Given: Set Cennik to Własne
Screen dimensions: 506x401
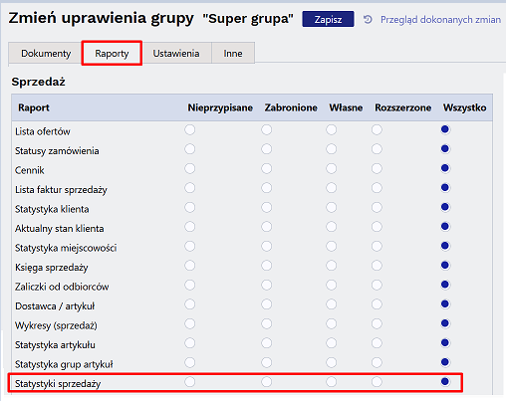Looking at the screenshot, I should point(331,168).
